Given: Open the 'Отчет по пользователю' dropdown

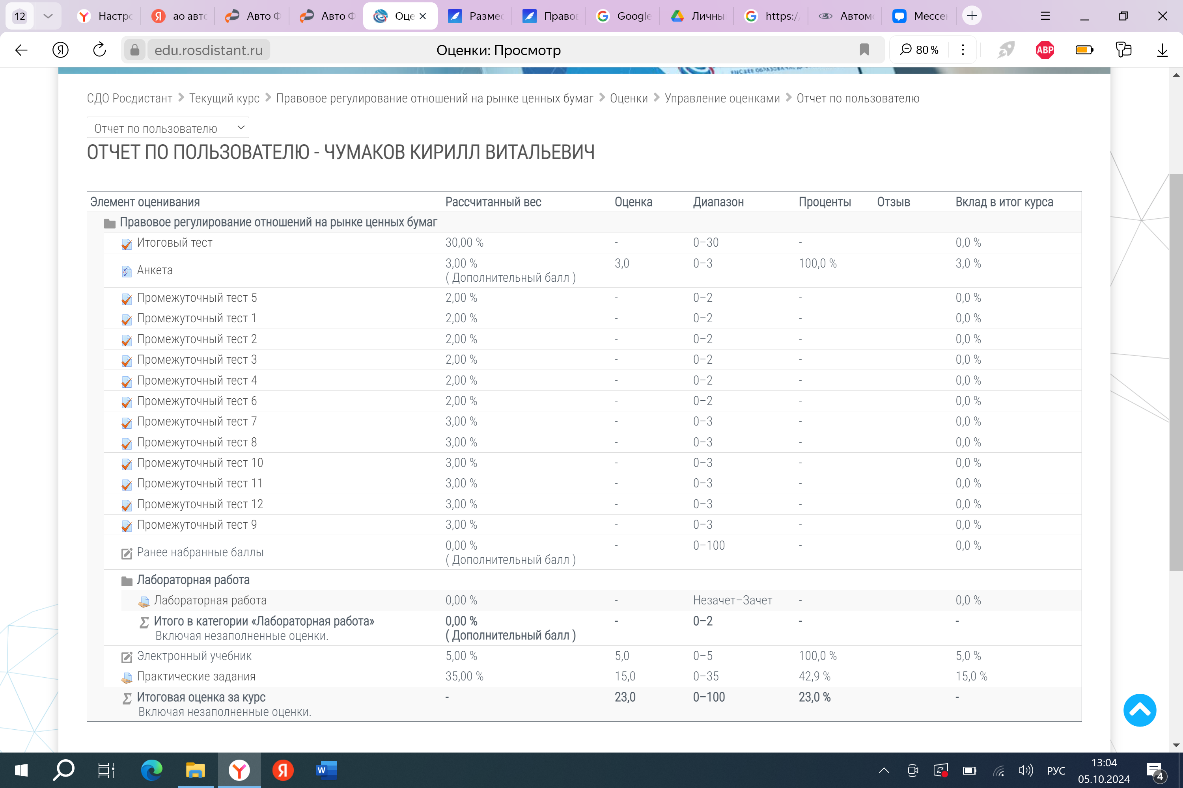Looking at the screenshot, I should click(168, 128).
